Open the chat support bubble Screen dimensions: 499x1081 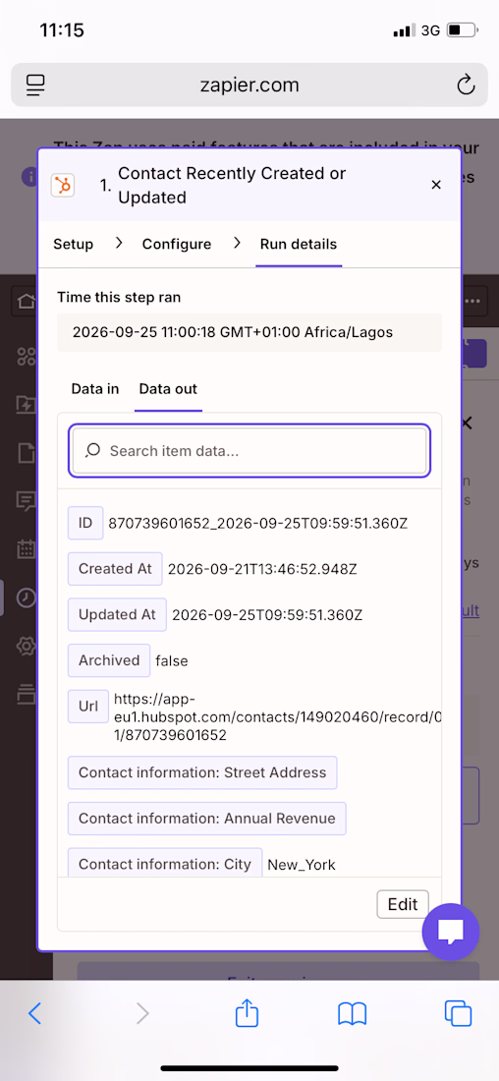(450, 932)
